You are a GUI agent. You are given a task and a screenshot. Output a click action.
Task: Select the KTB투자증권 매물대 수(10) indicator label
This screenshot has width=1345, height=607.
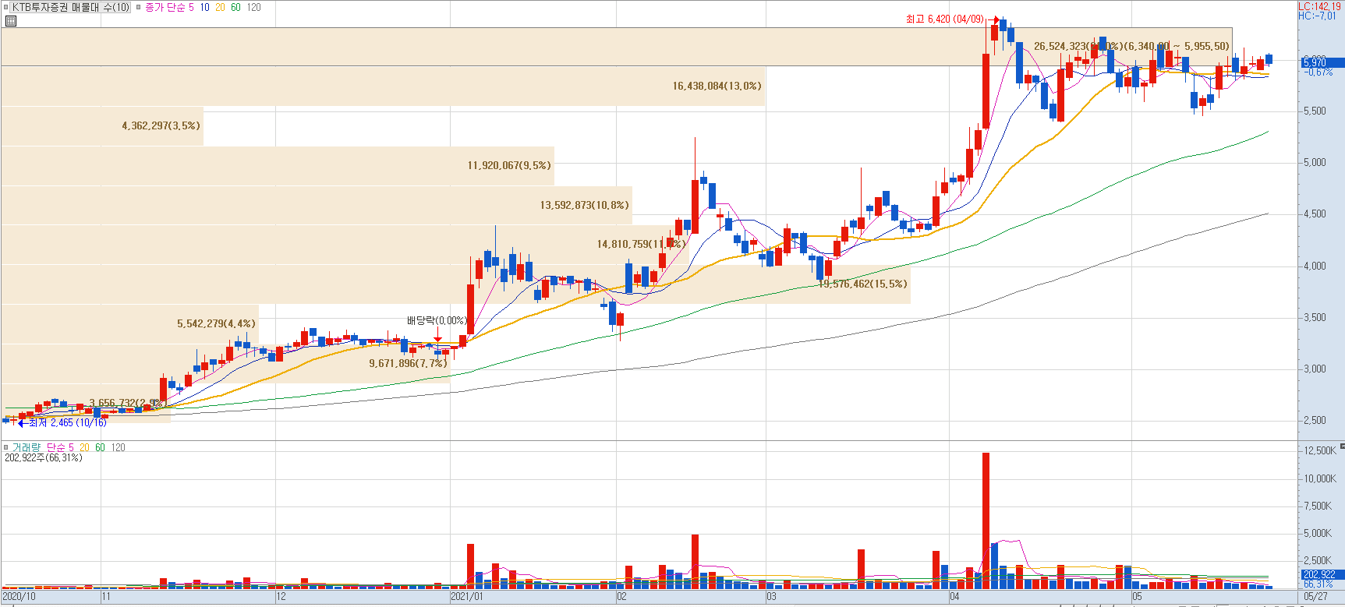click(x=71, y=7)
